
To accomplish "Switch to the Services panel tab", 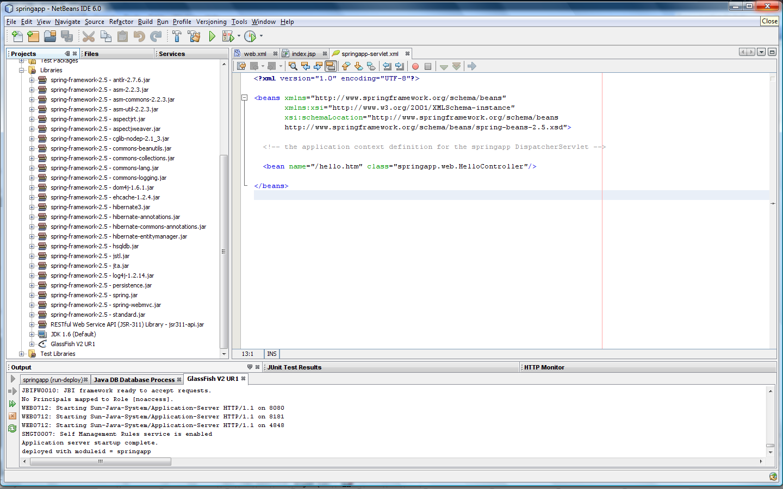I will click(x=172, y=54).
